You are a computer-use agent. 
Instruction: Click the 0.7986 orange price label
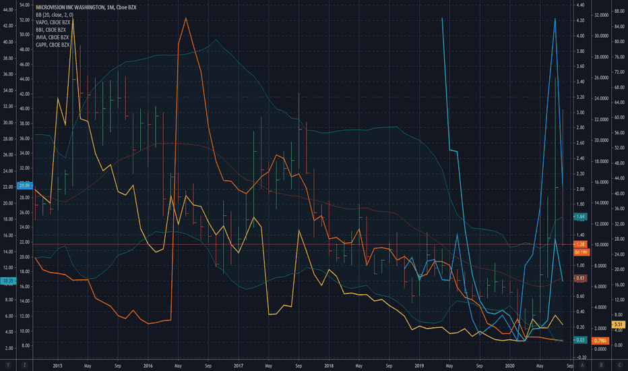[600, 341]
